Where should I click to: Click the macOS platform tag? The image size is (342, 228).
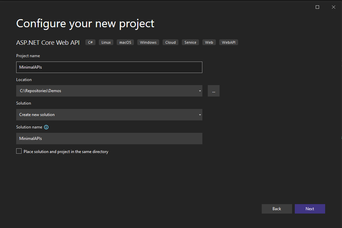point(125,42)
